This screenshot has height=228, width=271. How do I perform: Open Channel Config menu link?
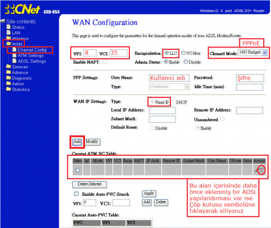click(32, 50)
